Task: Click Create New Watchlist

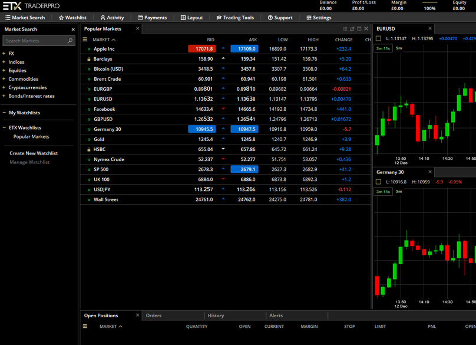Action: [34, 153]
